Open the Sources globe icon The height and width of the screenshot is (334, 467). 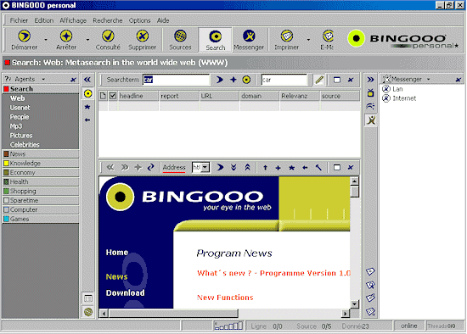(180, 36)
